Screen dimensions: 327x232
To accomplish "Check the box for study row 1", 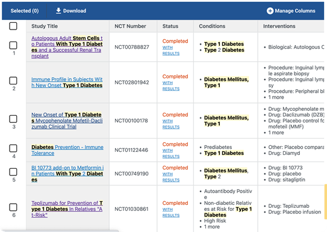I will tap(13, 45).
